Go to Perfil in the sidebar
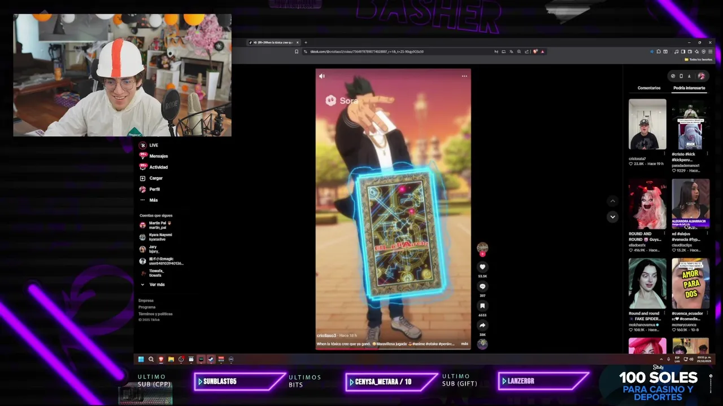Viewport: 723px width, 406px height. click(150, 189)
